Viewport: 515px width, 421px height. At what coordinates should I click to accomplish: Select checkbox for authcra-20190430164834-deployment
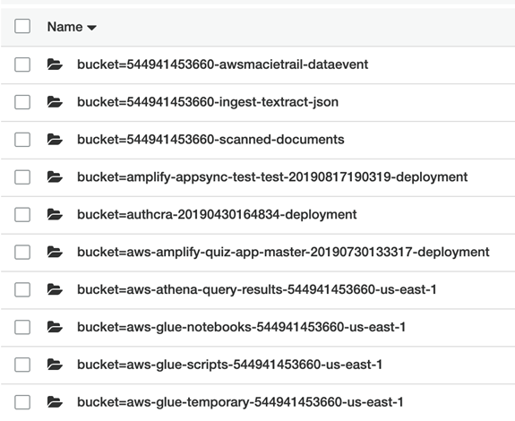pos(22,214)
